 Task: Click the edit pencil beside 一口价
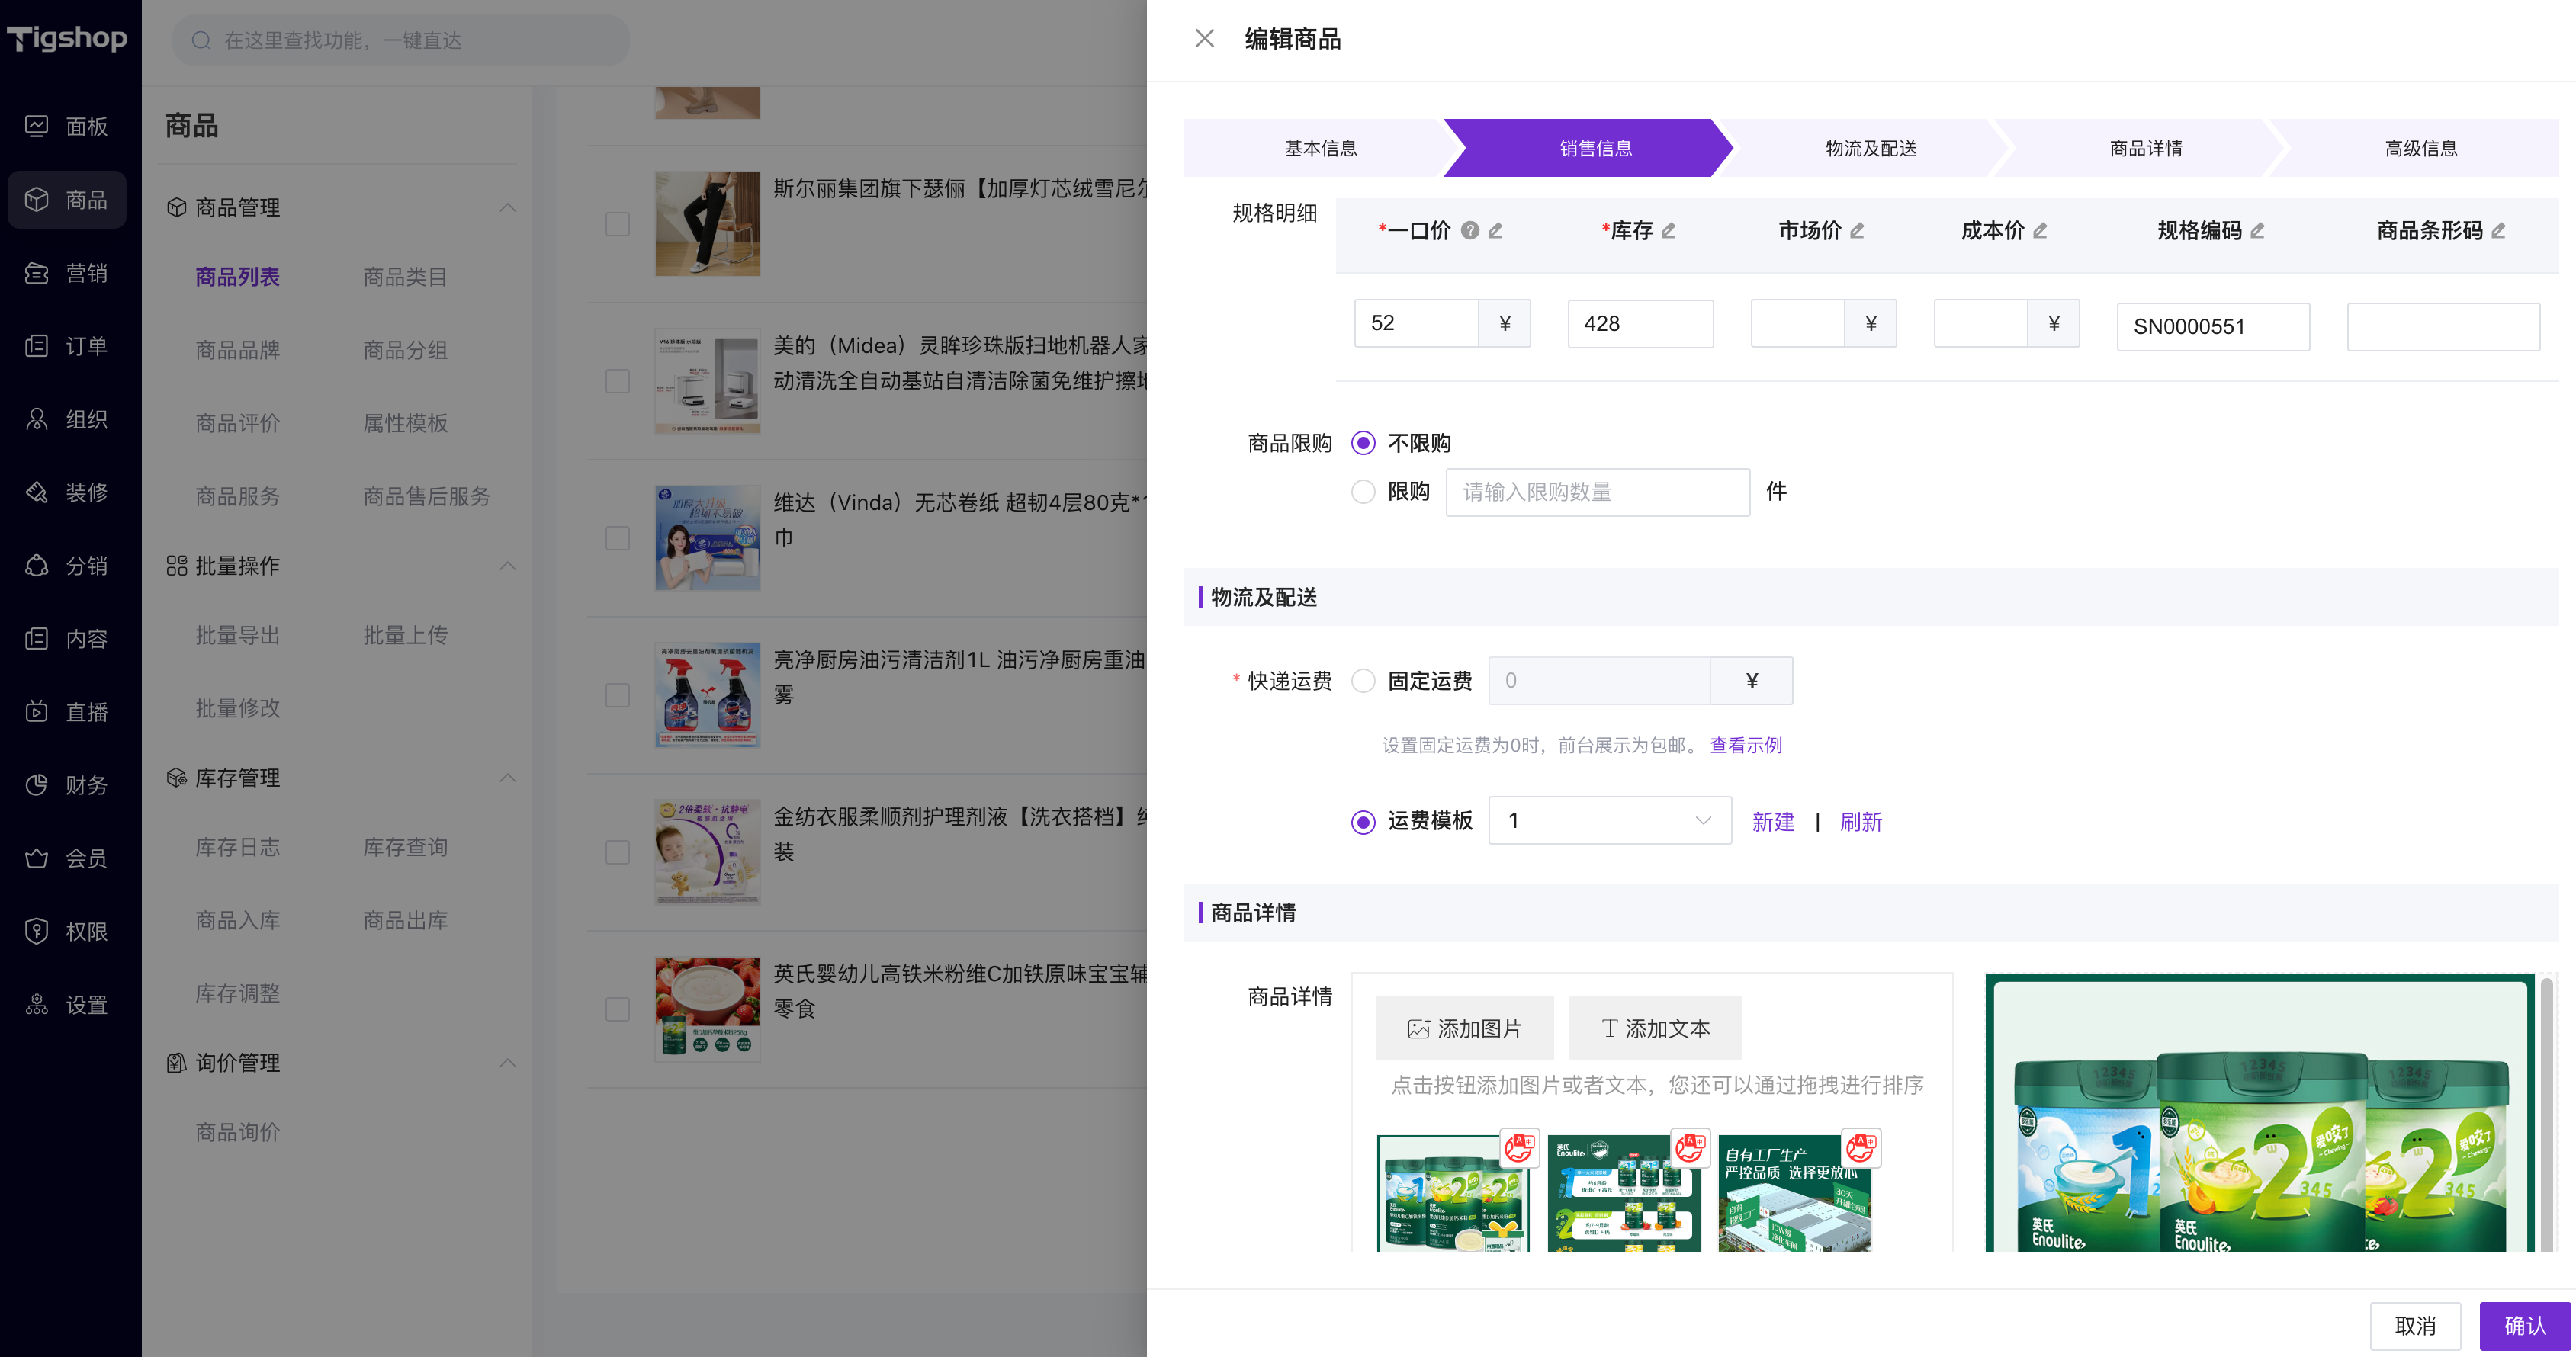pyautogui.click(x=1495, y=230)
